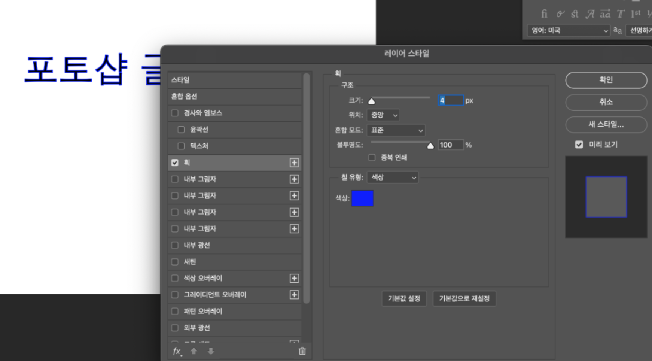The height and width of the screenshot is (361, 652).
Task: Enable the 패턴 오버레이 checkbox
Action: pos(175,311)
